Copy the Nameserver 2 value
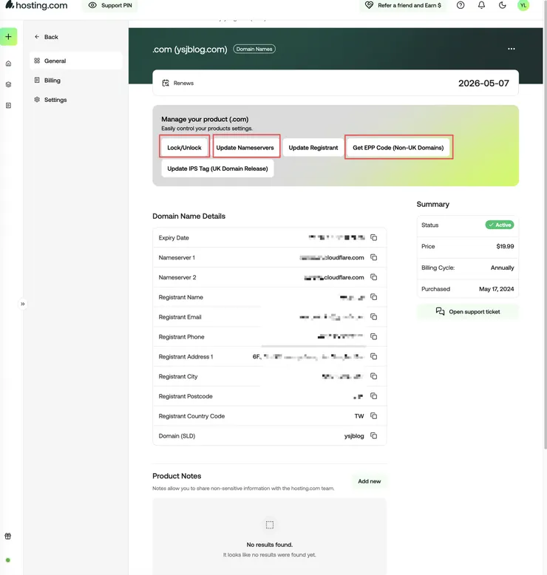The width and height of the screenshot is (547, 575). pos(373,277)
